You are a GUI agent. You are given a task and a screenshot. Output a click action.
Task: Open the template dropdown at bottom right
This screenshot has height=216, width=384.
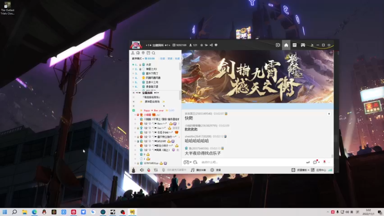click(x=300, y=170)
